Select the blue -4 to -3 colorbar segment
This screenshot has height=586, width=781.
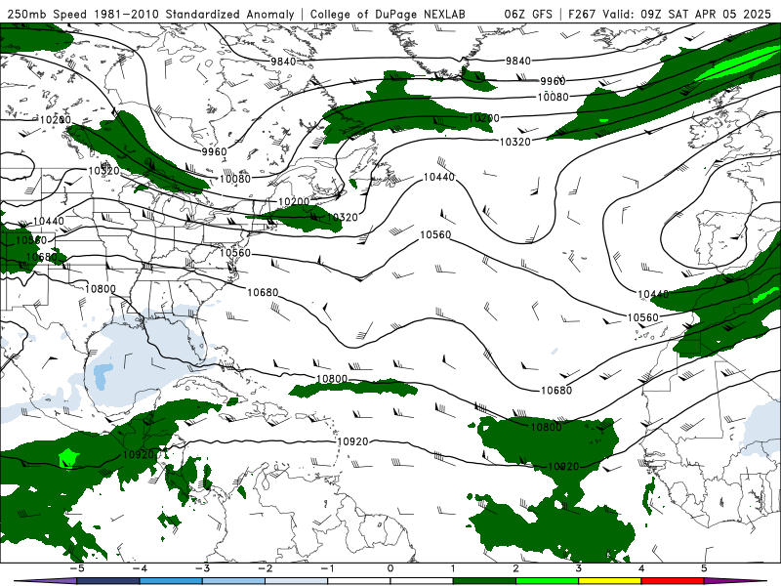coord(171,581)
